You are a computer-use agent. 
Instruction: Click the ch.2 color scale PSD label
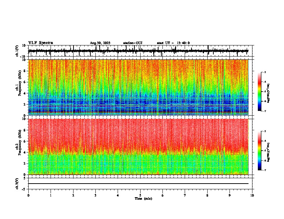pos(269,152)
